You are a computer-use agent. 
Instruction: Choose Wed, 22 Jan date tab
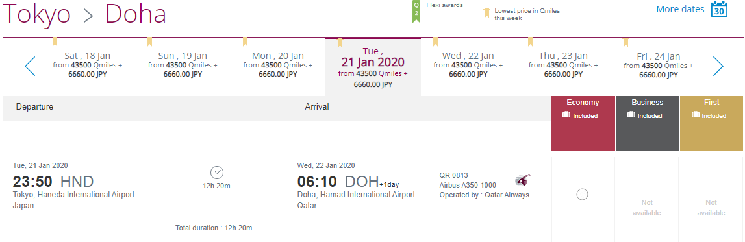(x=468, y=65)
